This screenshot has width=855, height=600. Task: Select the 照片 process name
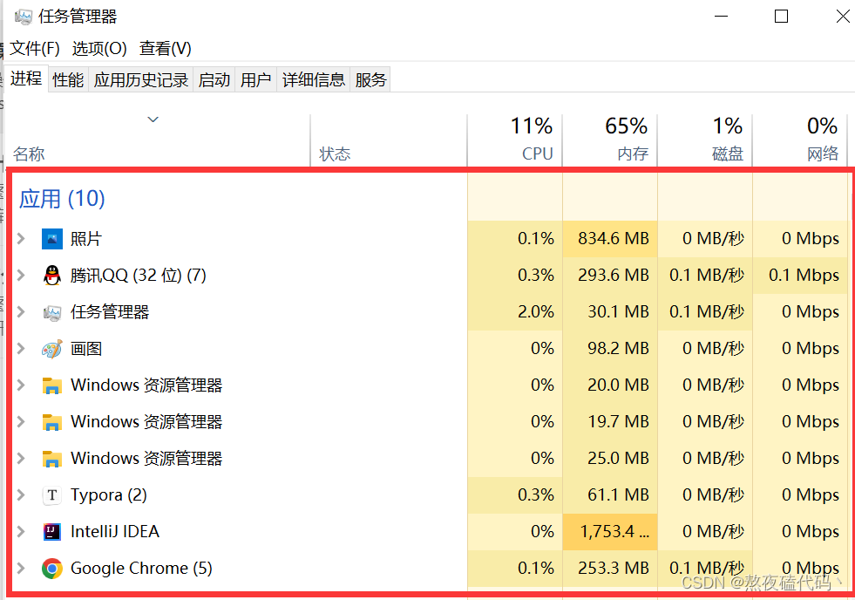click(x=86, y=239)
